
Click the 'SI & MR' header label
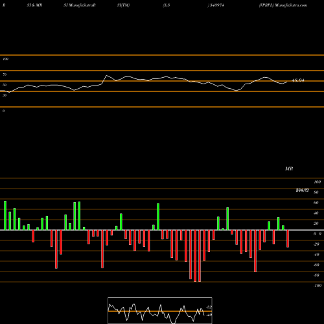coord(34,5)
